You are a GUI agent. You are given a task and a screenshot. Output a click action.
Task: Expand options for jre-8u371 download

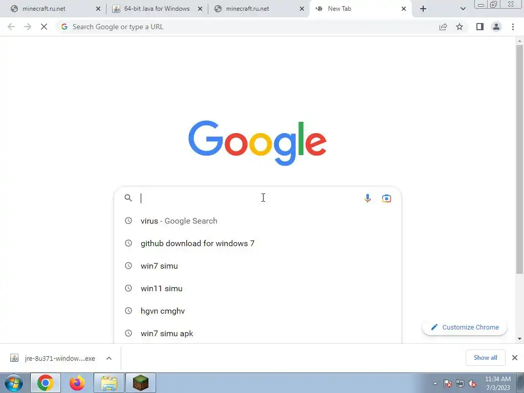109,358
